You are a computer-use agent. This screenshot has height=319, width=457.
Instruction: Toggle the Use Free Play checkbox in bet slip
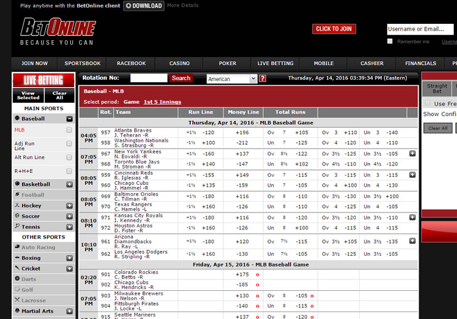427,103
